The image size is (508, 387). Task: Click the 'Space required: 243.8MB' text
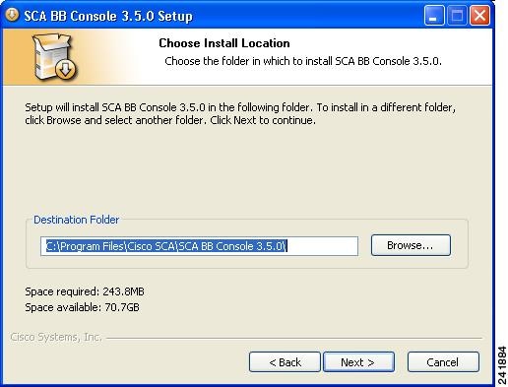85,291
